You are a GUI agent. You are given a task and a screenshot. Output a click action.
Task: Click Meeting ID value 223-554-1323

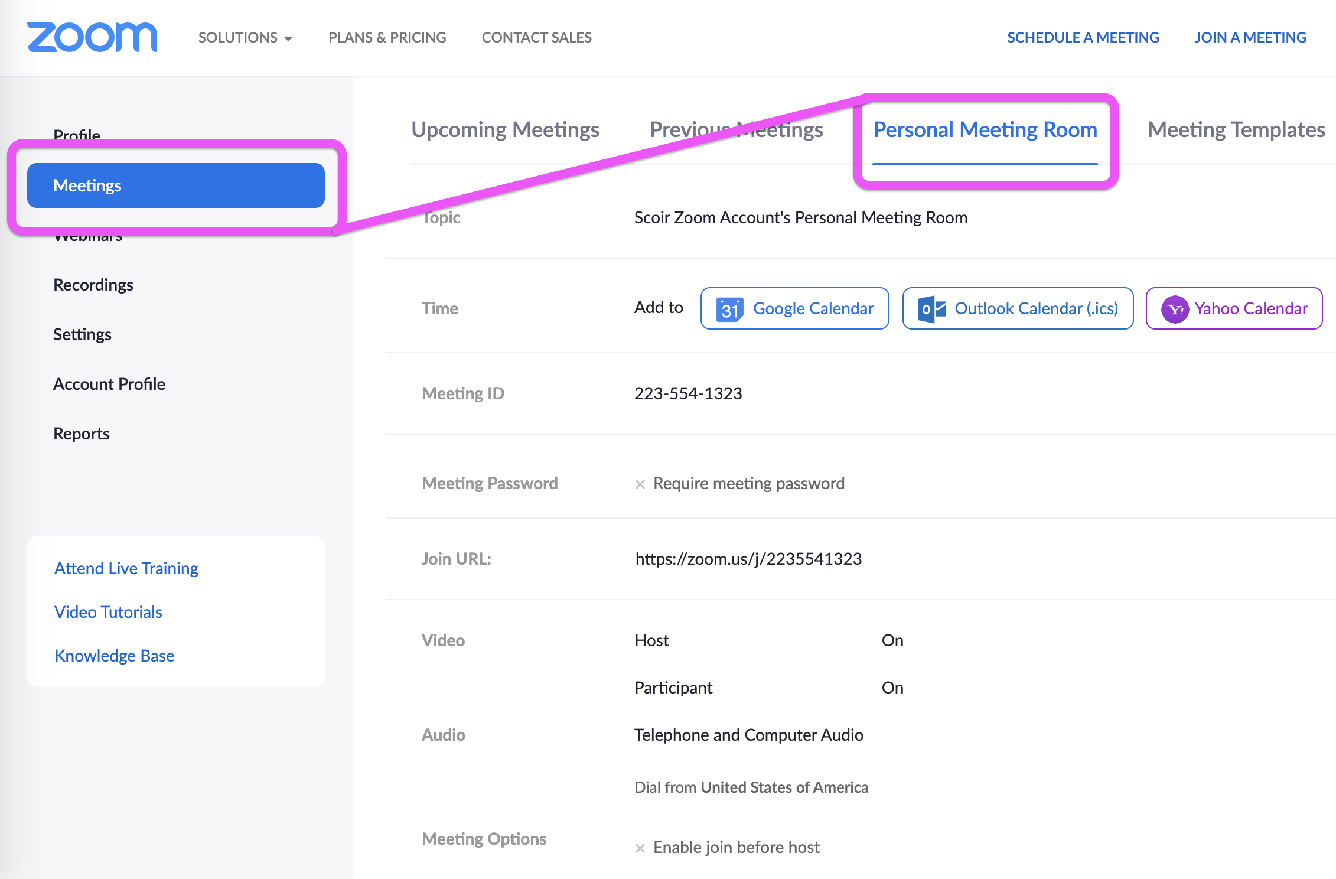(688, 393)
